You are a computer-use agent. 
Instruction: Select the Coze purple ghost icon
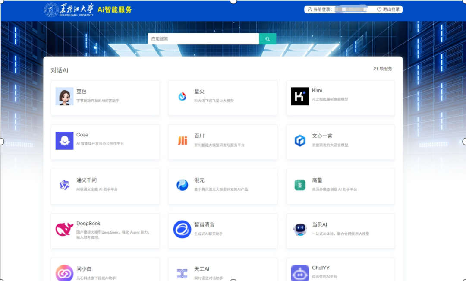pos(64,141)
